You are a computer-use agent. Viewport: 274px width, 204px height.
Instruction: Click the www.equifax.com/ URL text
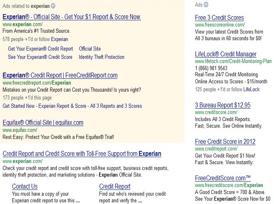(20, 130)
